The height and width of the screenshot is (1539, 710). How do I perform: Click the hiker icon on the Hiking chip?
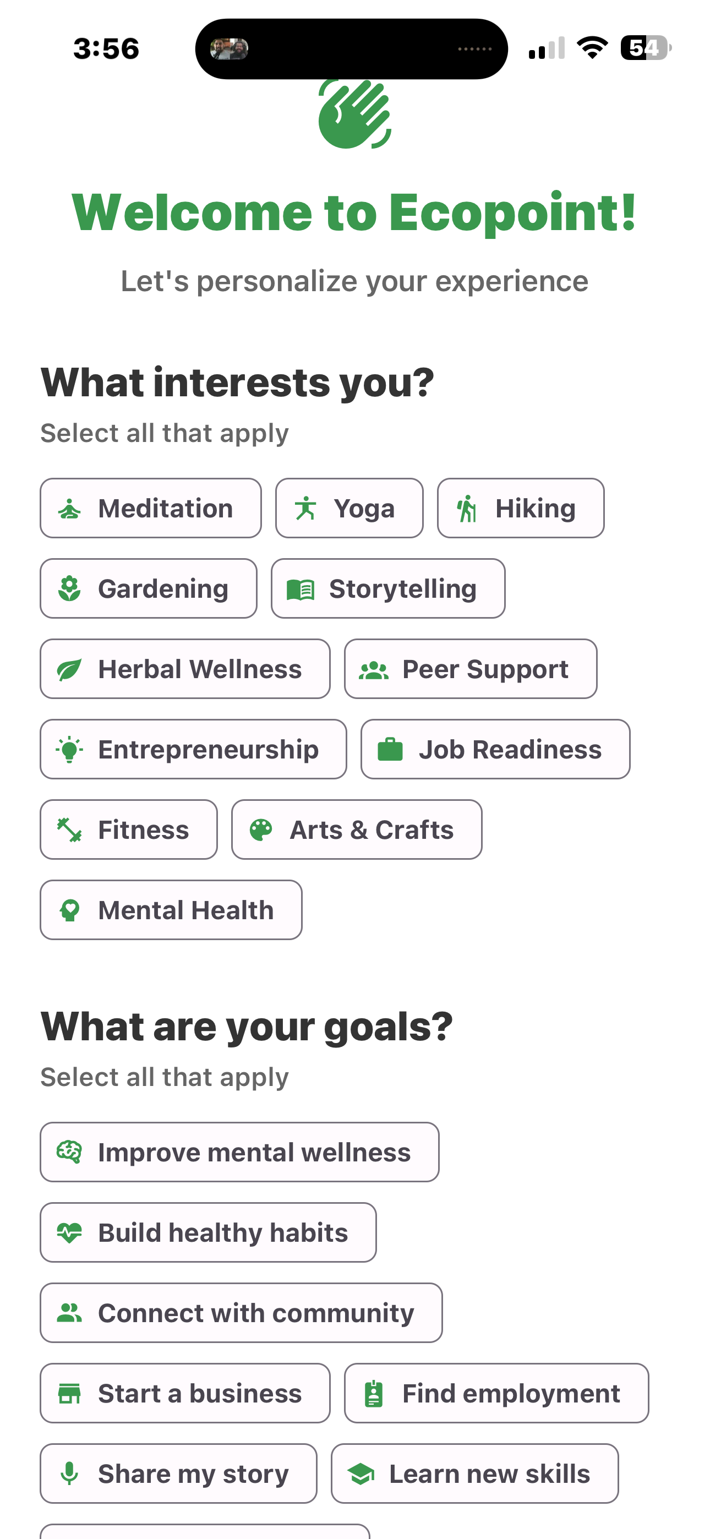[x=467, y=508]
